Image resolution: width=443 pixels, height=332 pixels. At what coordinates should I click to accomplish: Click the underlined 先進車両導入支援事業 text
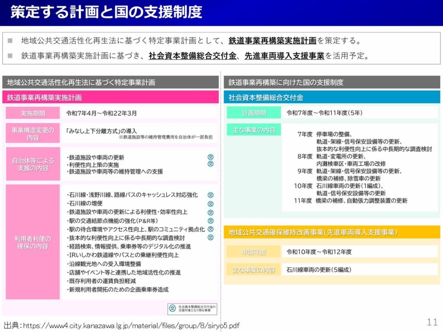pos(284,56)
